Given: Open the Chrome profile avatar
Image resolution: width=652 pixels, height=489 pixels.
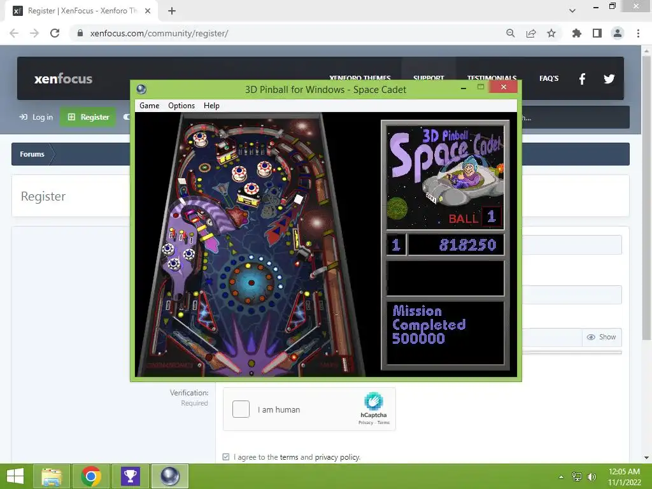Looking at the screenshot, I should [x=618, y=33].
